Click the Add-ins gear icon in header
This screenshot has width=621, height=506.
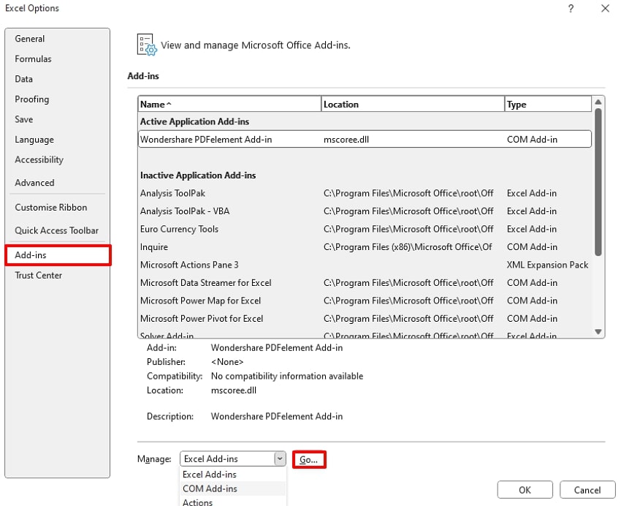click(147, 45)
